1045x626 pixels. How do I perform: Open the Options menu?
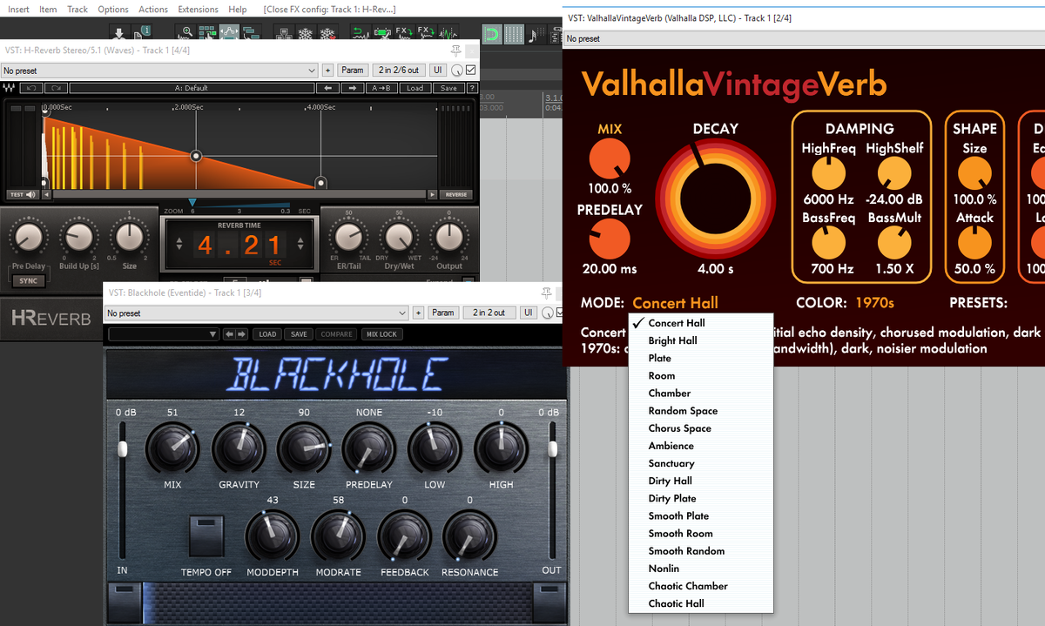112,10
